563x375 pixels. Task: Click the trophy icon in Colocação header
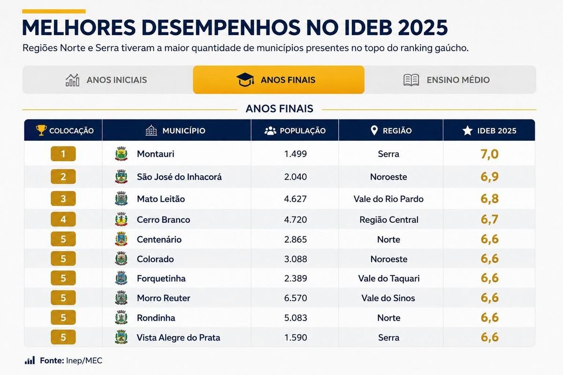[41, 130]
